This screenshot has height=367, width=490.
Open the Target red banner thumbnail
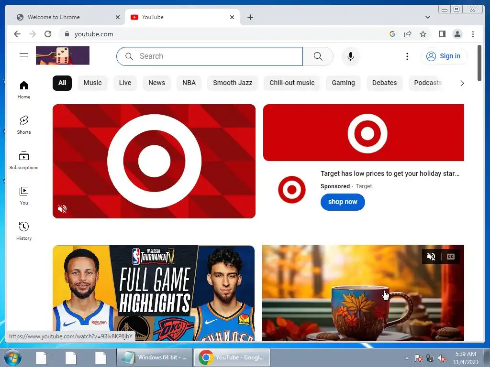[x=364, y=133]
